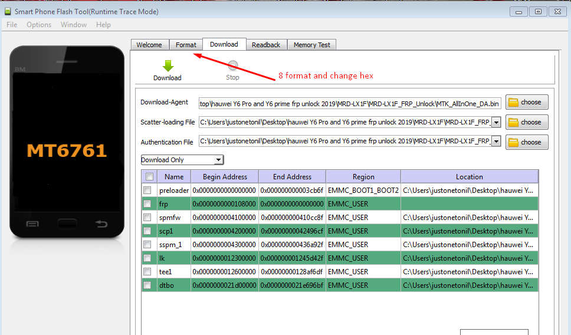Tick the tee1 partition checkbox

coord(147,272)
